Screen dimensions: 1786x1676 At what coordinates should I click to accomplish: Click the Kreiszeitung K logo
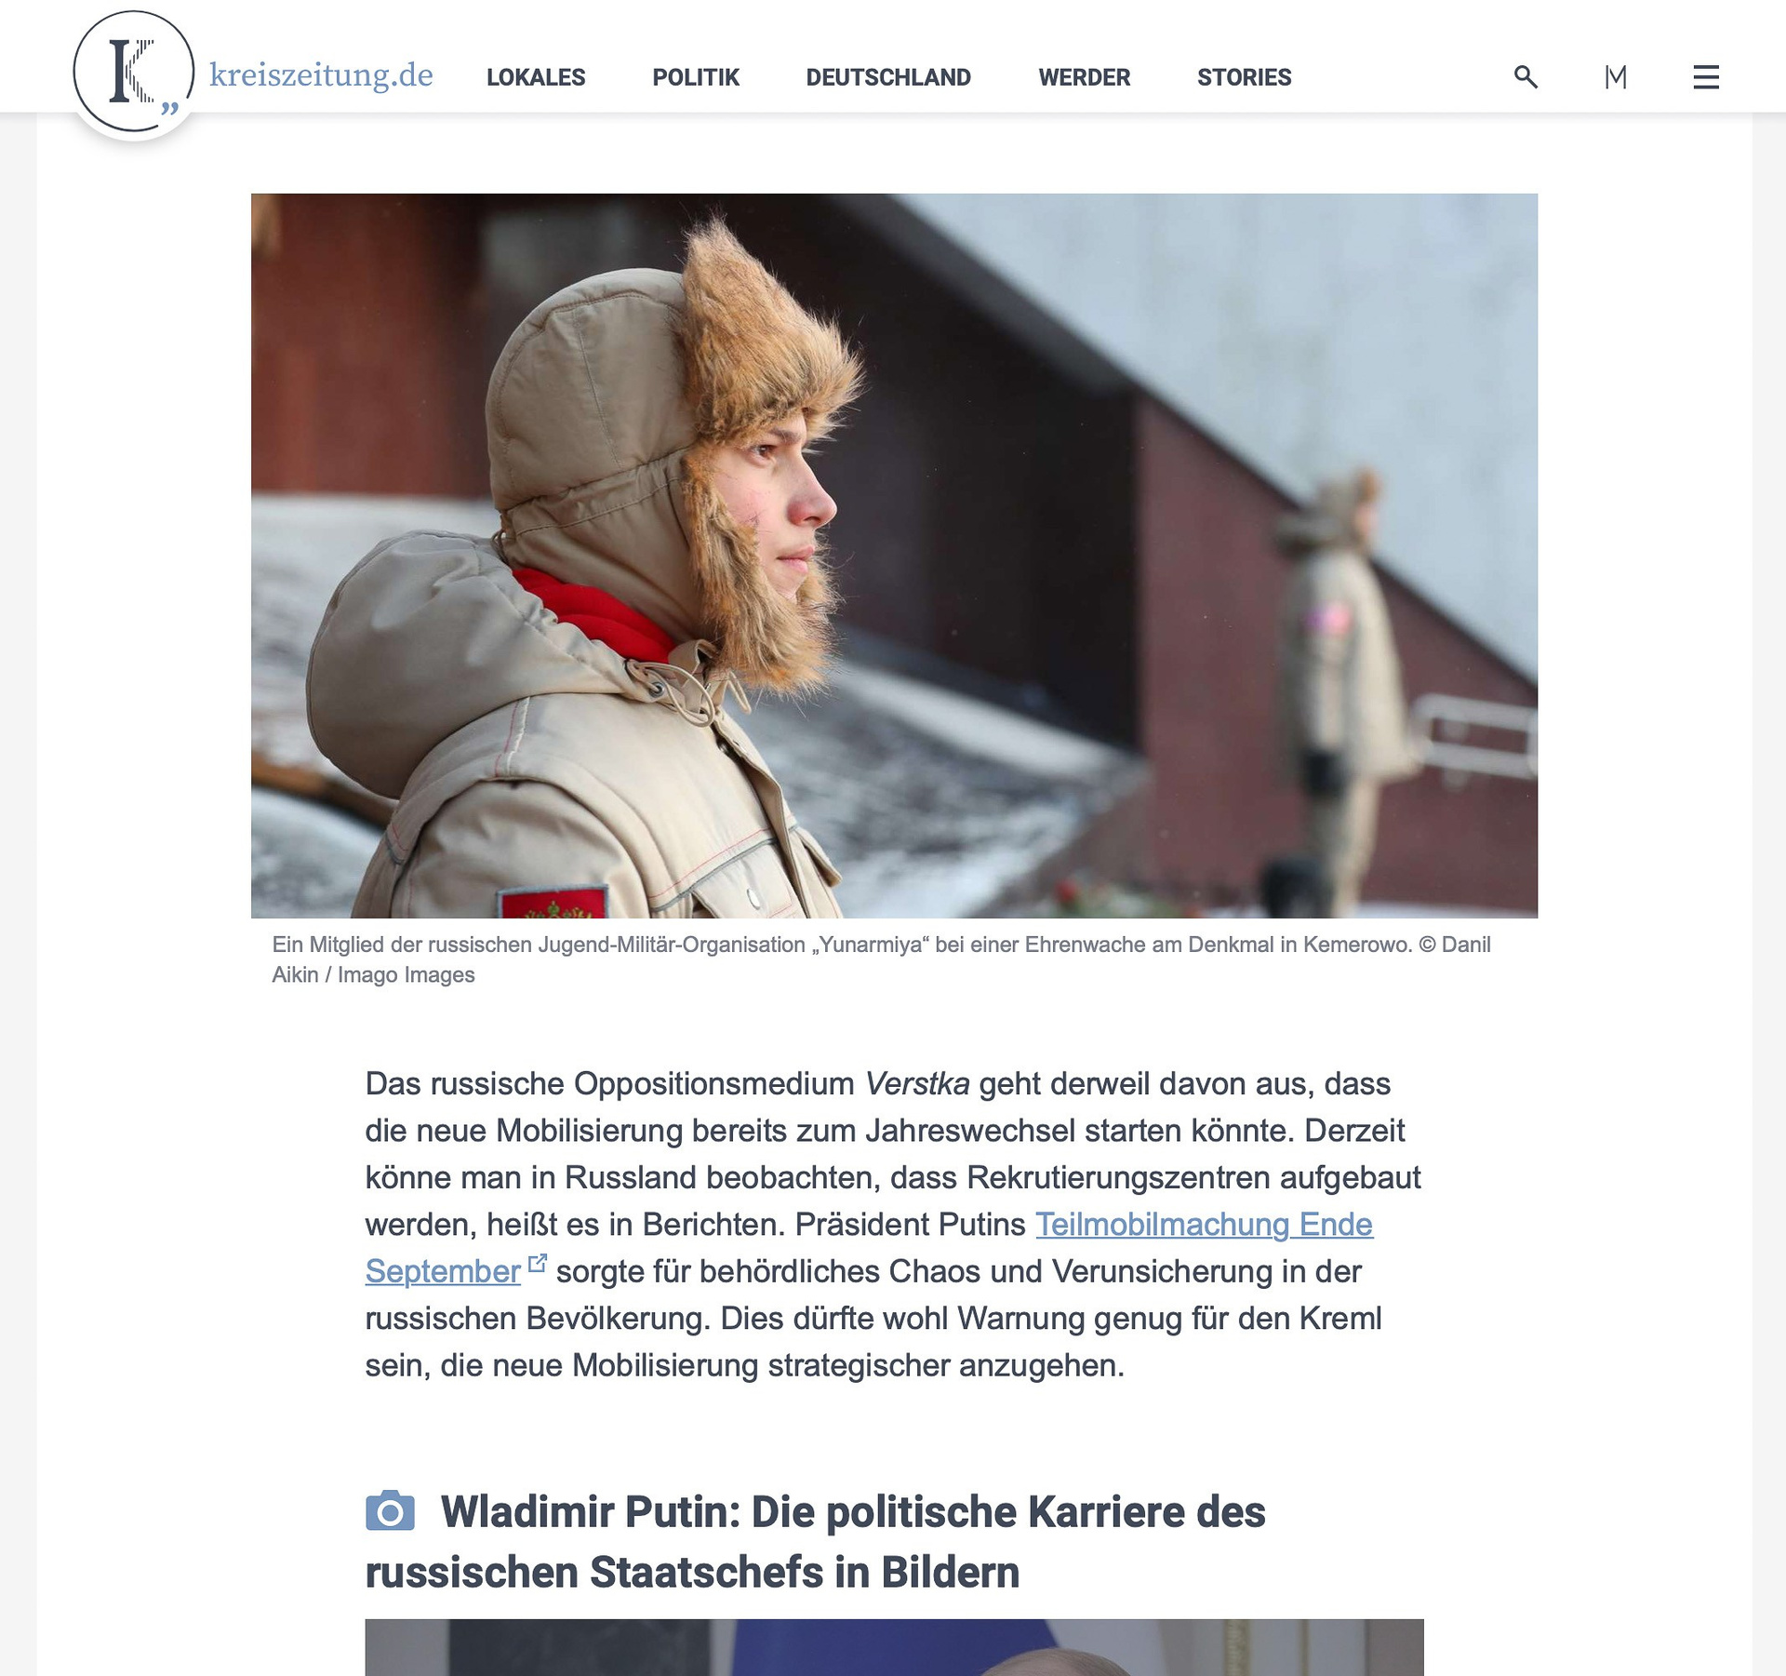point(134,72)
